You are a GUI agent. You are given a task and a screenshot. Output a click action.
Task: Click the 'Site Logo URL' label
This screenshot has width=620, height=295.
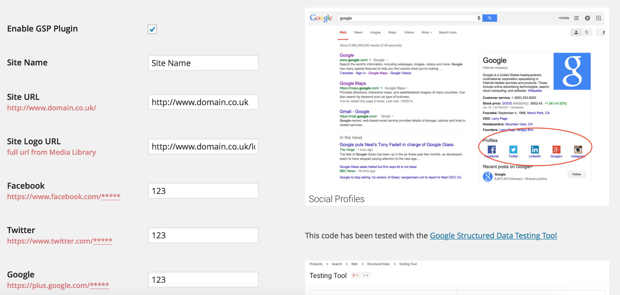[x=34, y=141]
